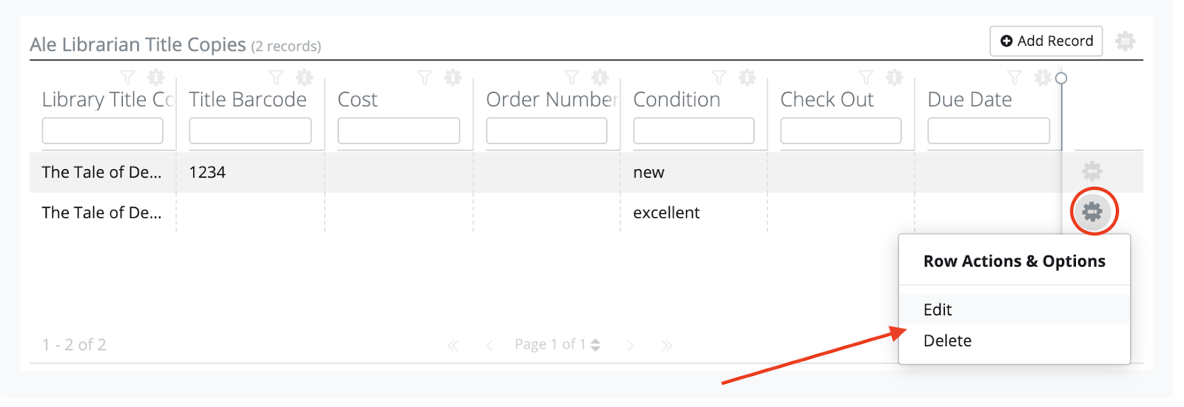Open gear settings for Order Number column
This screenshot has height=407, width=1184.
tap(600, 77)
